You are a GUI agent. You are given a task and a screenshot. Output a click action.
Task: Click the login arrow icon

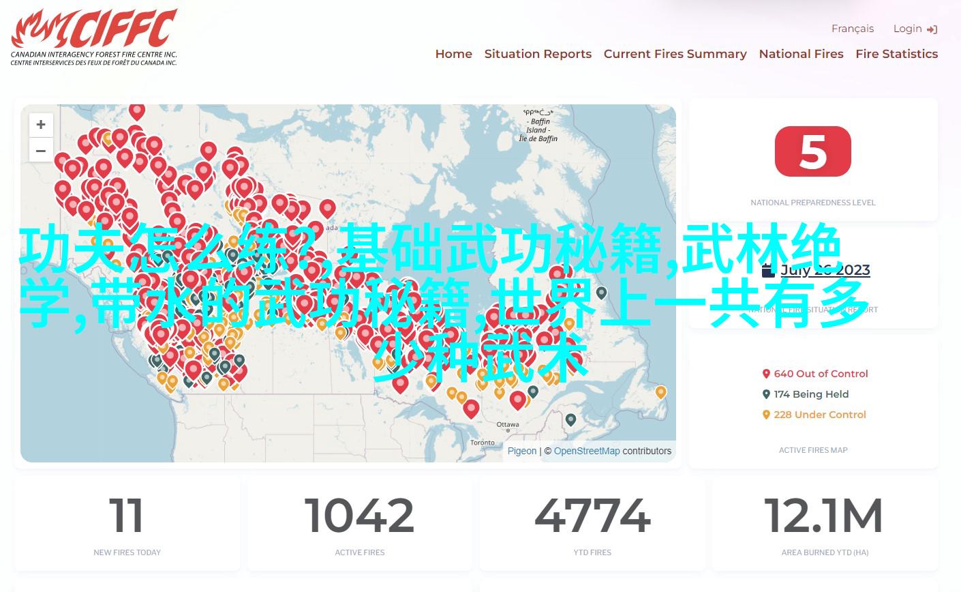tap(932, 29)
